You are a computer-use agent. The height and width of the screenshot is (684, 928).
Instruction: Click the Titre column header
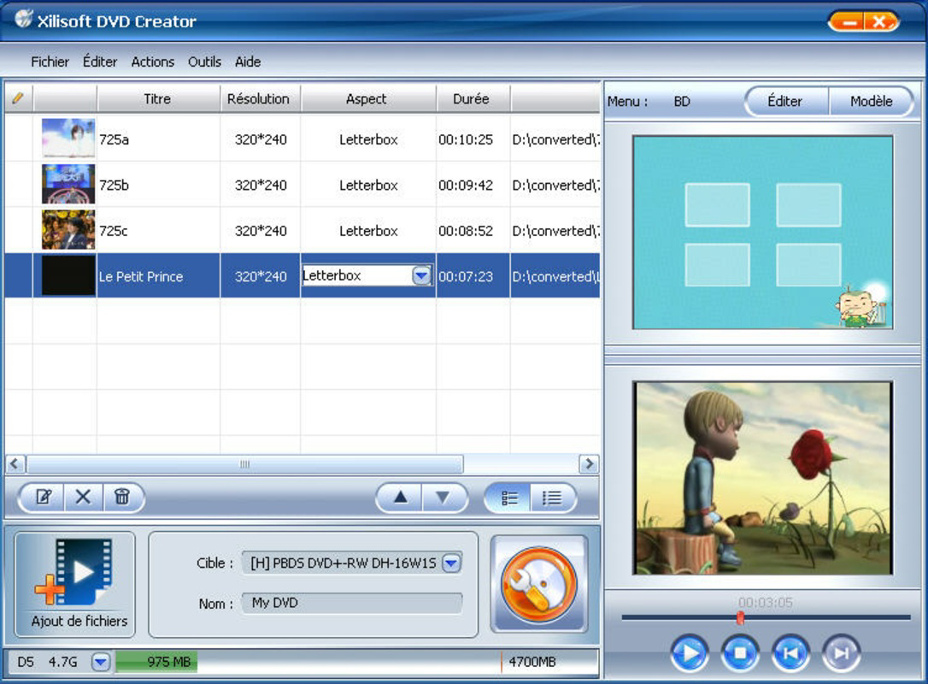[157, 99]
